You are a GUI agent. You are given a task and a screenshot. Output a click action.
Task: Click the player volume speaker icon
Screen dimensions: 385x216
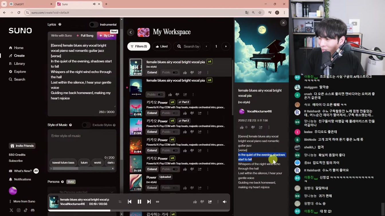tap(225, 202)
